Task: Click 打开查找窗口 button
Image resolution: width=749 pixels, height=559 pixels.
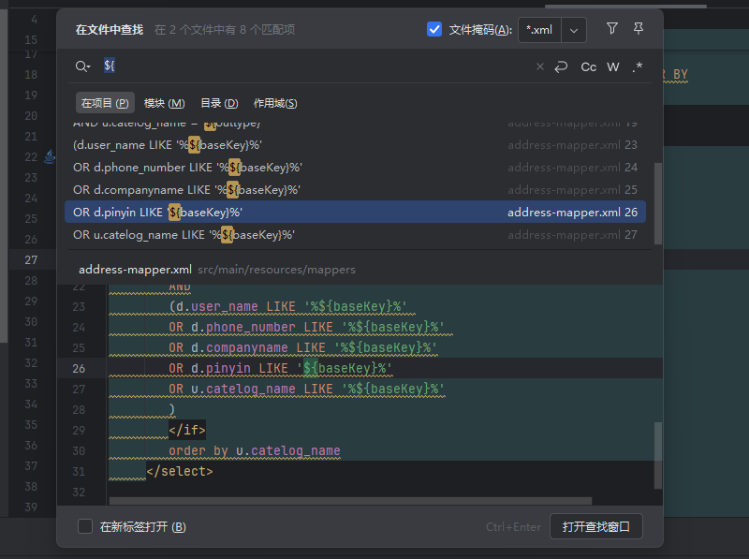Action: 595,526
